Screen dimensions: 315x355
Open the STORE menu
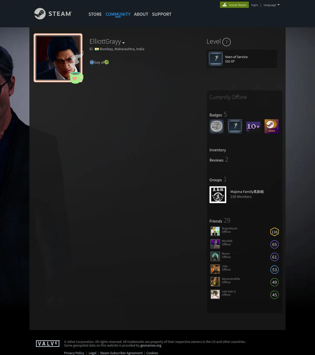(x=95, y=14)
